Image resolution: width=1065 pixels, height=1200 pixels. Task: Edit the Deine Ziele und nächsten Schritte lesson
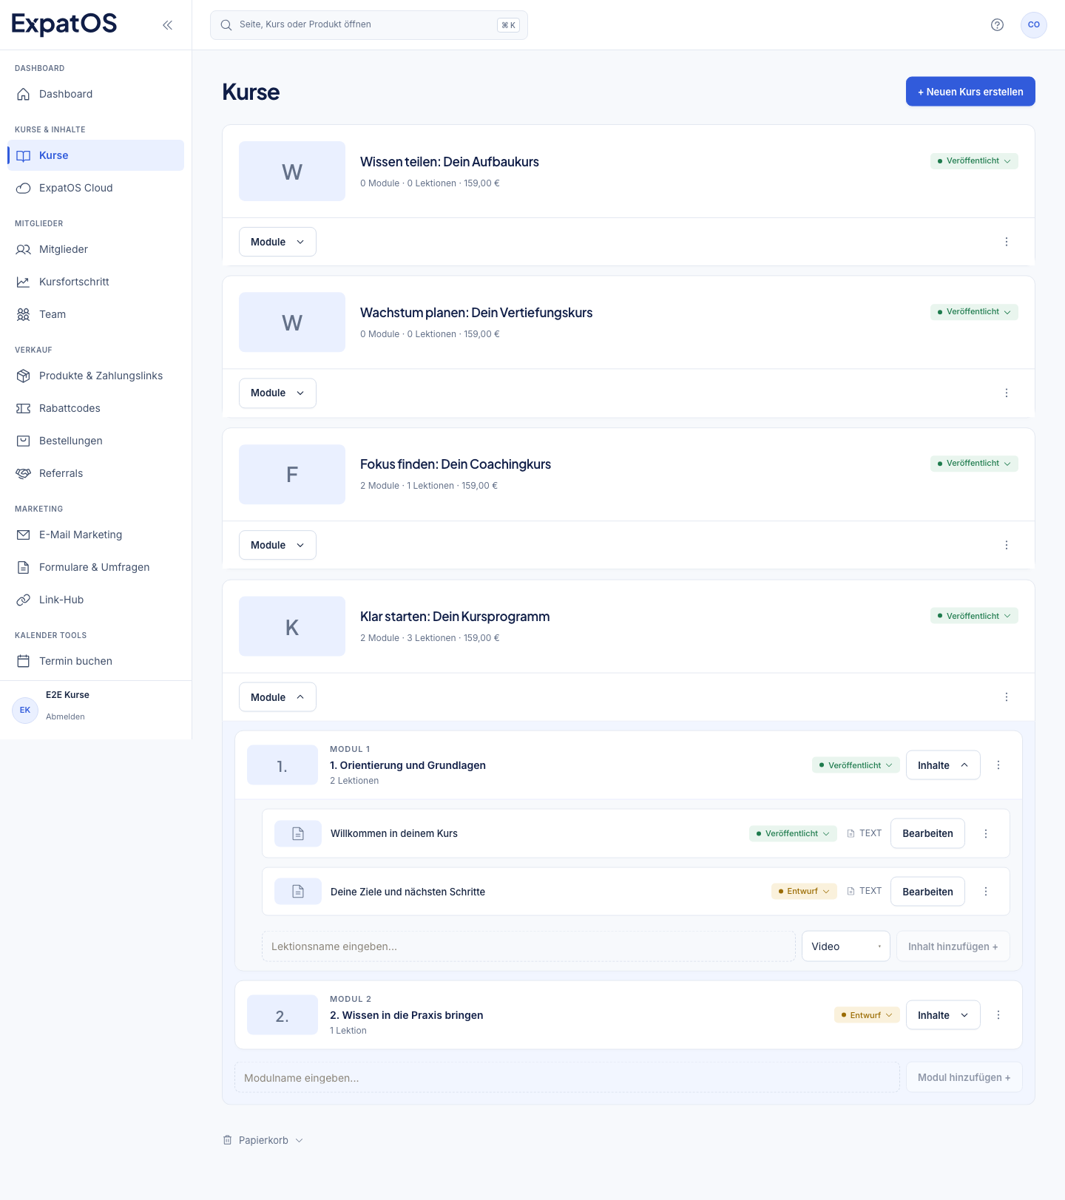point(927,892)
